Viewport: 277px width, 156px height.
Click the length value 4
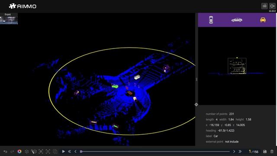click(216, 120)
